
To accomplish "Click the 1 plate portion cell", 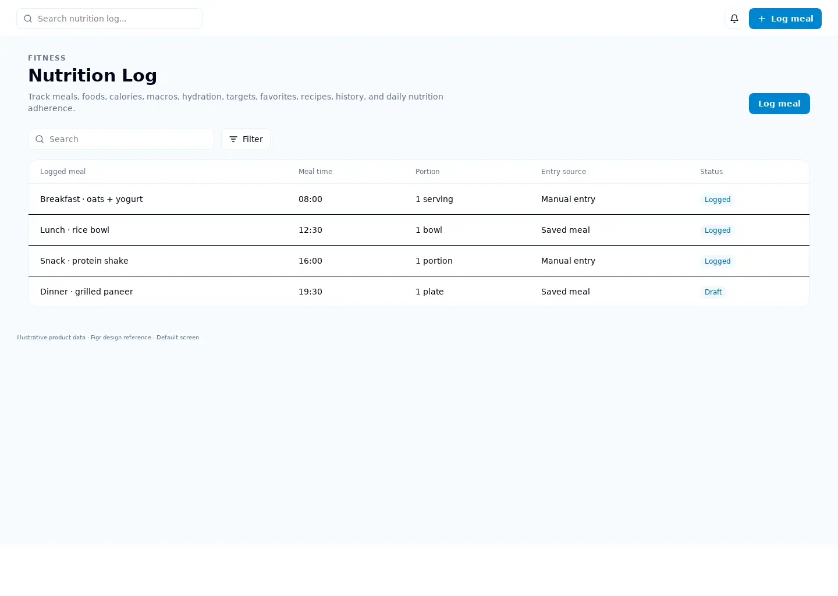I will point(429,292).
